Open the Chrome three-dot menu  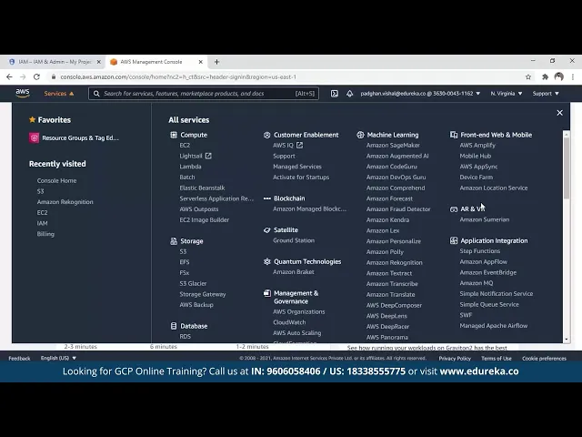coord(573,76)
